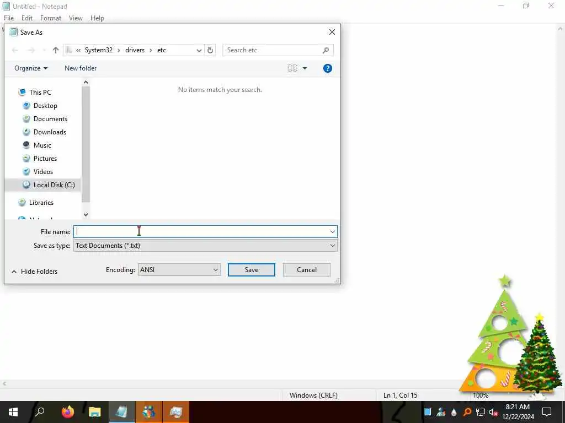The image size is (565, 423).
Task: Expand the System32 breadcrumb arrow
Action: 119,50
